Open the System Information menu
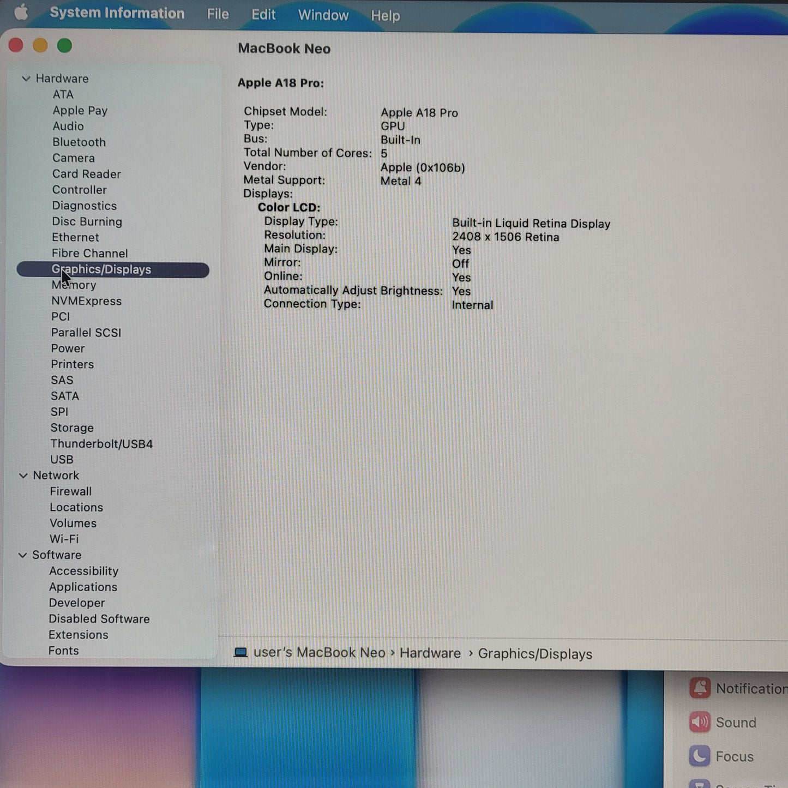Image resolution: width=788 pixels, height=788 pixels. 117,13
